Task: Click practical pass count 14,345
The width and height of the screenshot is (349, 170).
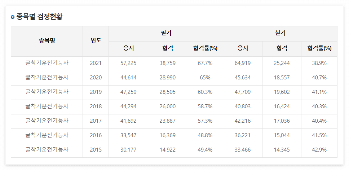Action: click(282, 150)
